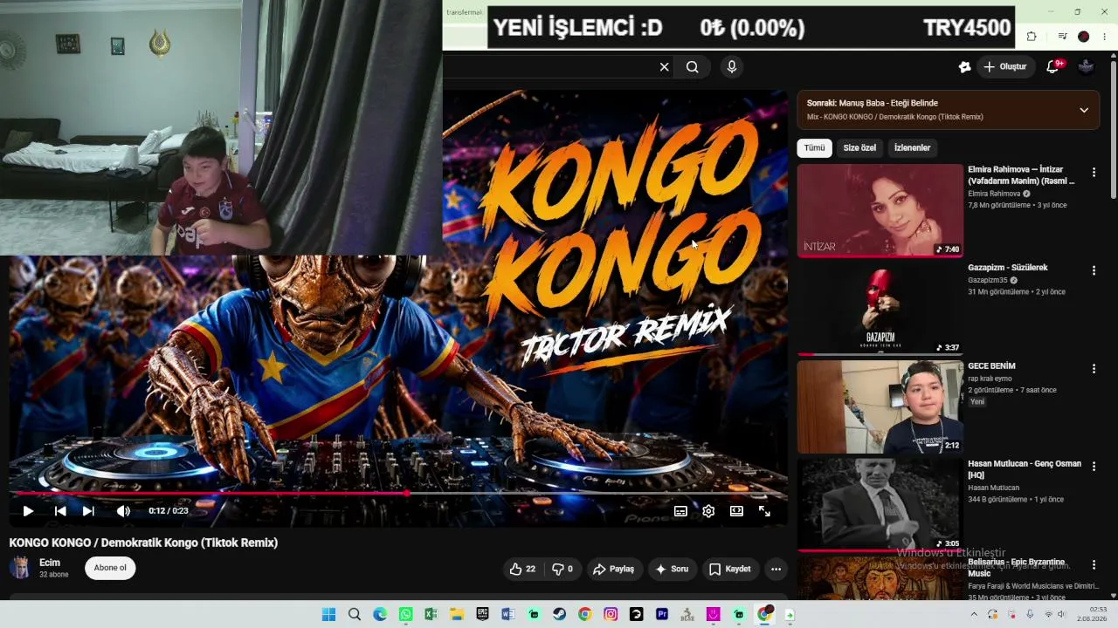Select the Tümü filter chip
1118x628 pixels.
[814, 148]
